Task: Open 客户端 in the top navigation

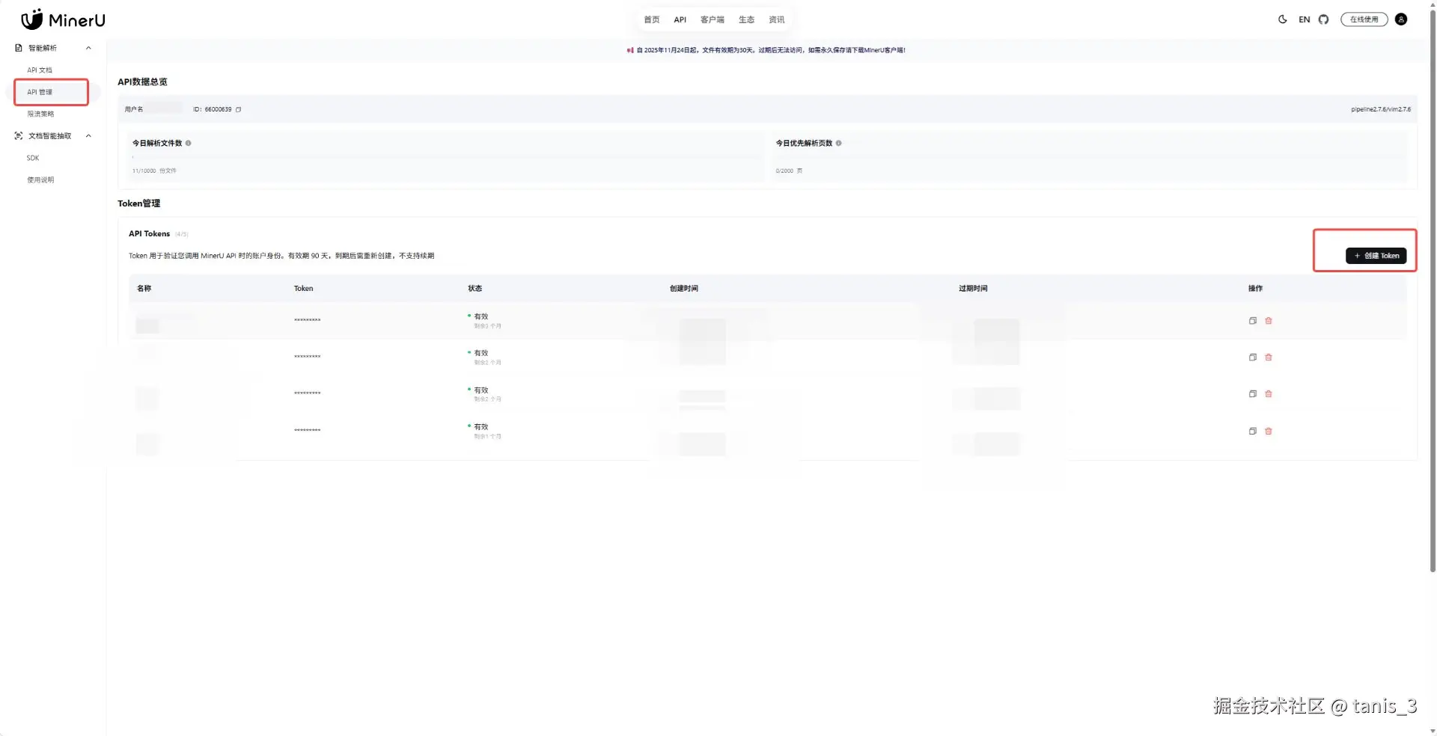Action: pyautogui.click(x=712, y=19)
